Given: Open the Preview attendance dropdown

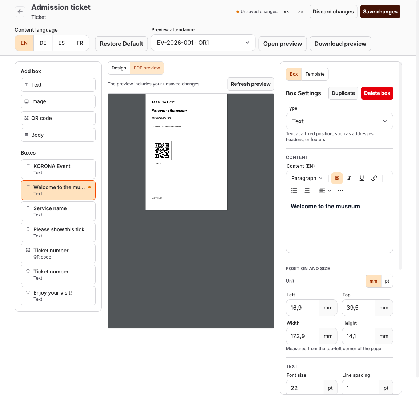Looking at the screenshot, I should [203, 43].
